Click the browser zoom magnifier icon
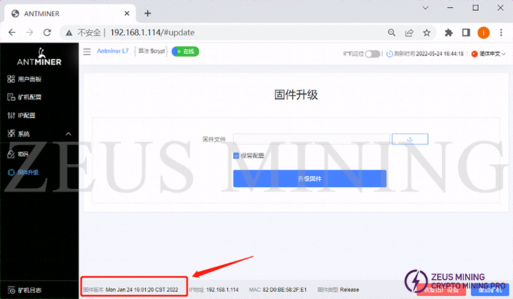The height and width of the screenshot is (299, 513). click(x=391, y=32)
